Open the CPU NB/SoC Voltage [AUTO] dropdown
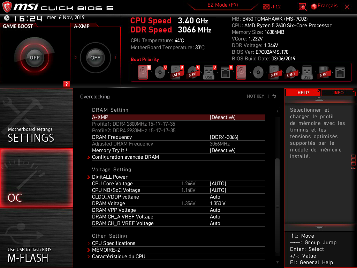The width and height of the screenshot is (357, 268). pos(178,190)
